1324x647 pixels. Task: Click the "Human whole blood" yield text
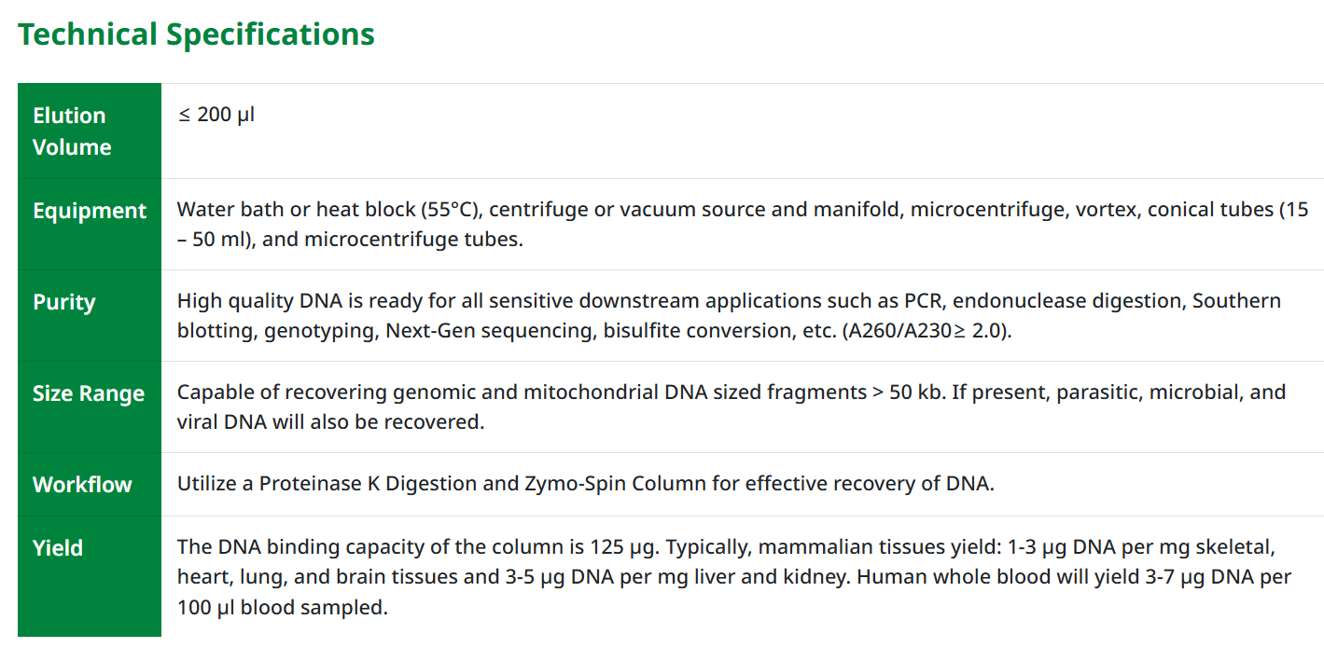[x=938, y=577]
